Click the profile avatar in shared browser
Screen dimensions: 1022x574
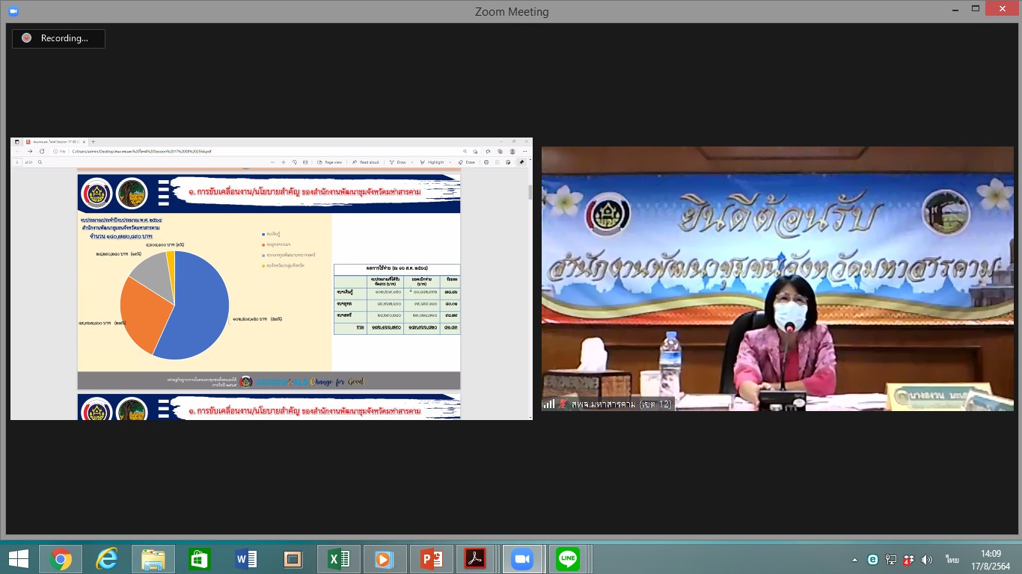coord(512,151)
